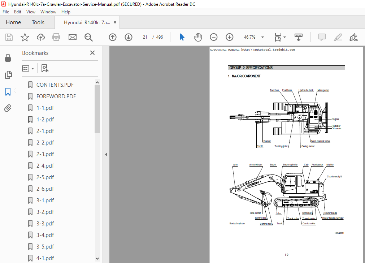Jump to the 1-1.pdf bookmark
Viewport: 365px width, 263px height.
click(45, 108)
